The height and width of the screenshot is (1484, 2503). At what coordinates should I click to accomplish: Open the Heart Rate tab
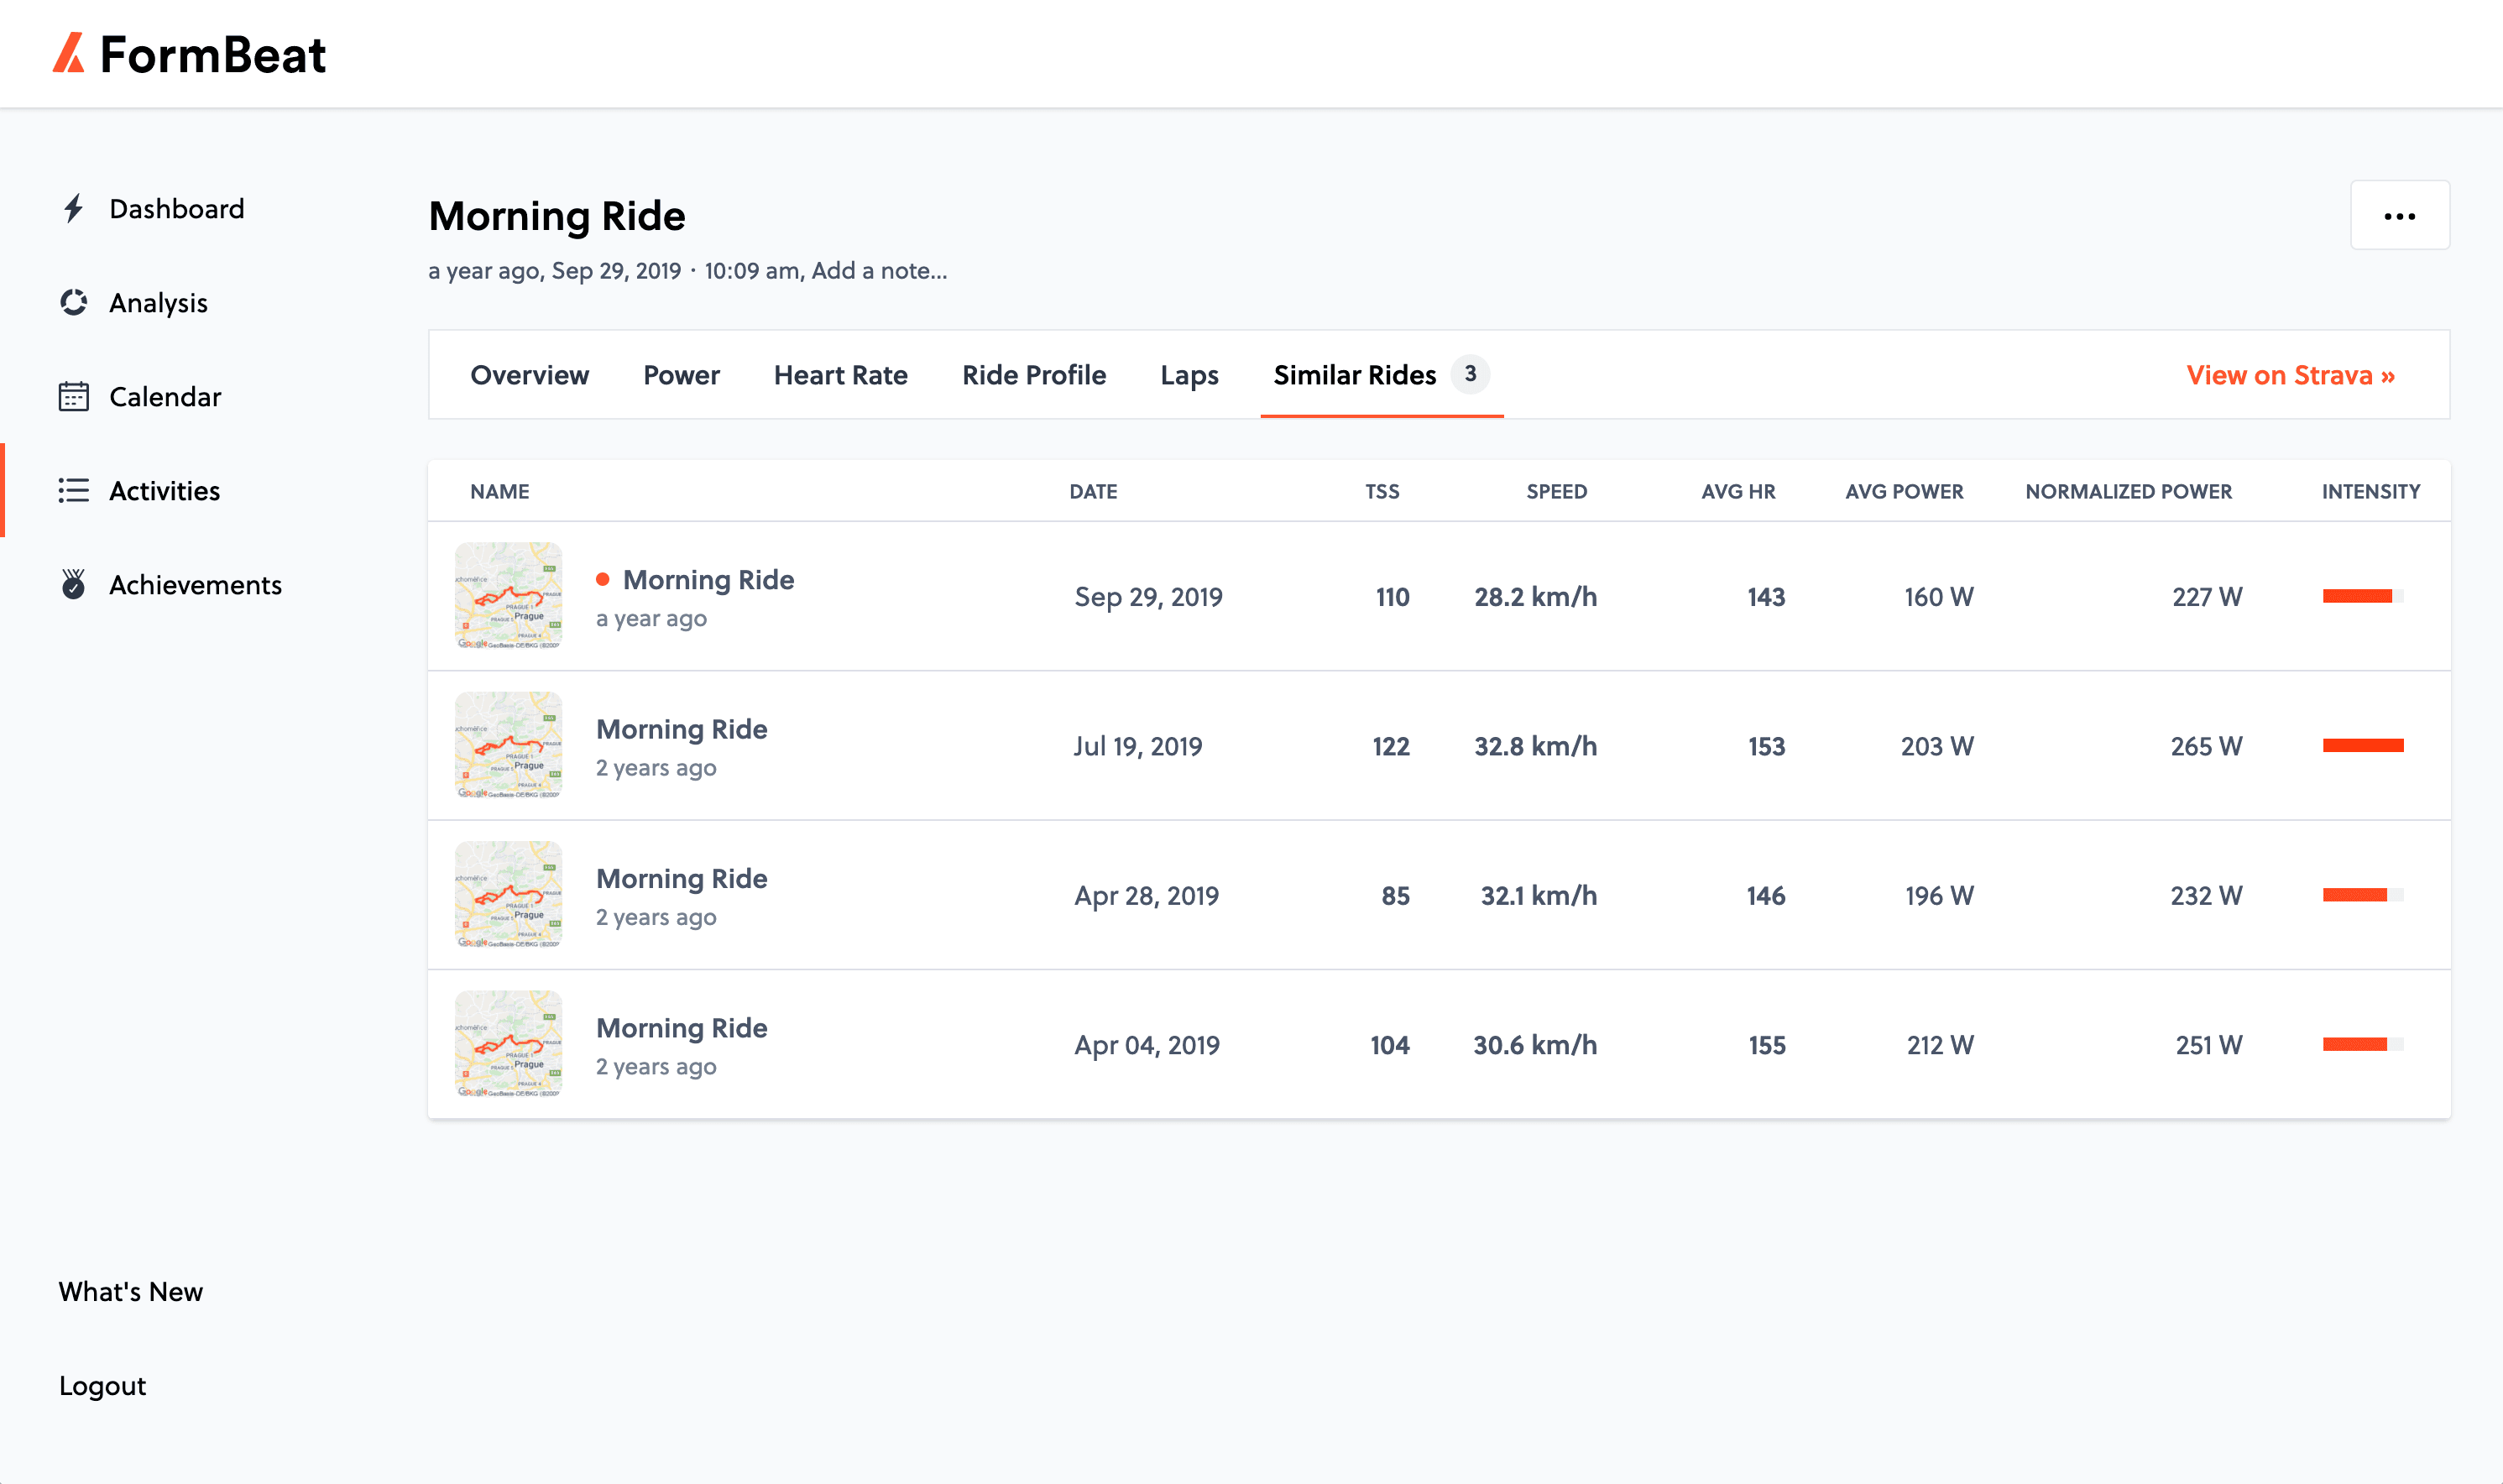point(840,375)
